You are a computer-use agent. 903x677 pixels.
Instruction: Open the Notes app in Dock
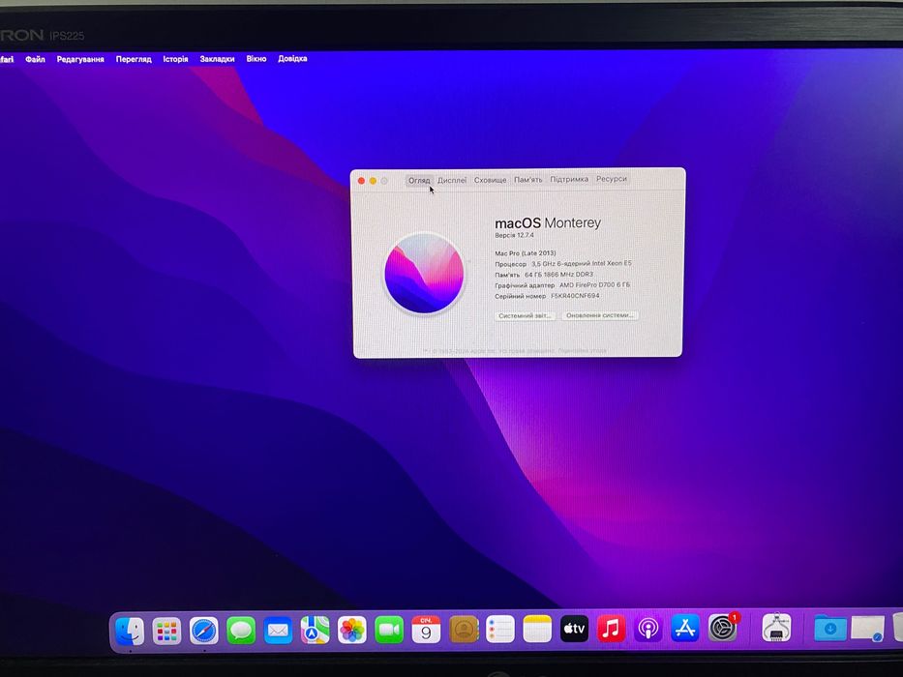[537, 630]
